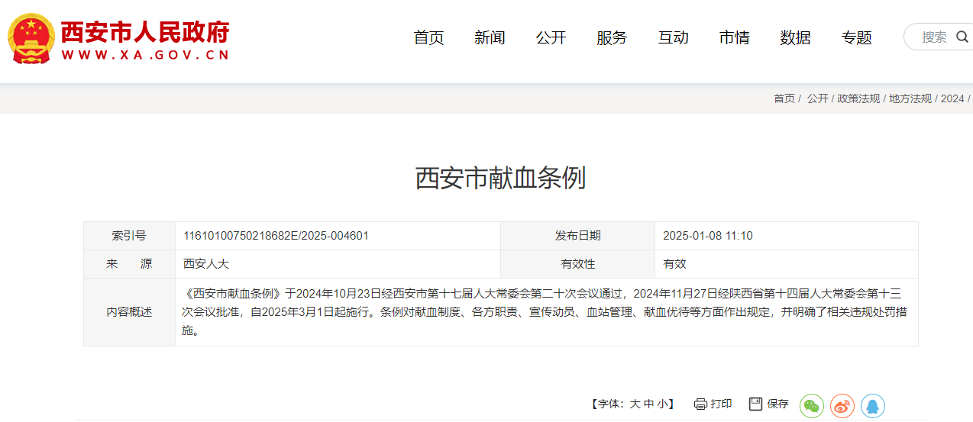The width and height of the screenshot is (973, 422).
Task: Open the 新闻 navigation tab
Action: click(490, 37)
